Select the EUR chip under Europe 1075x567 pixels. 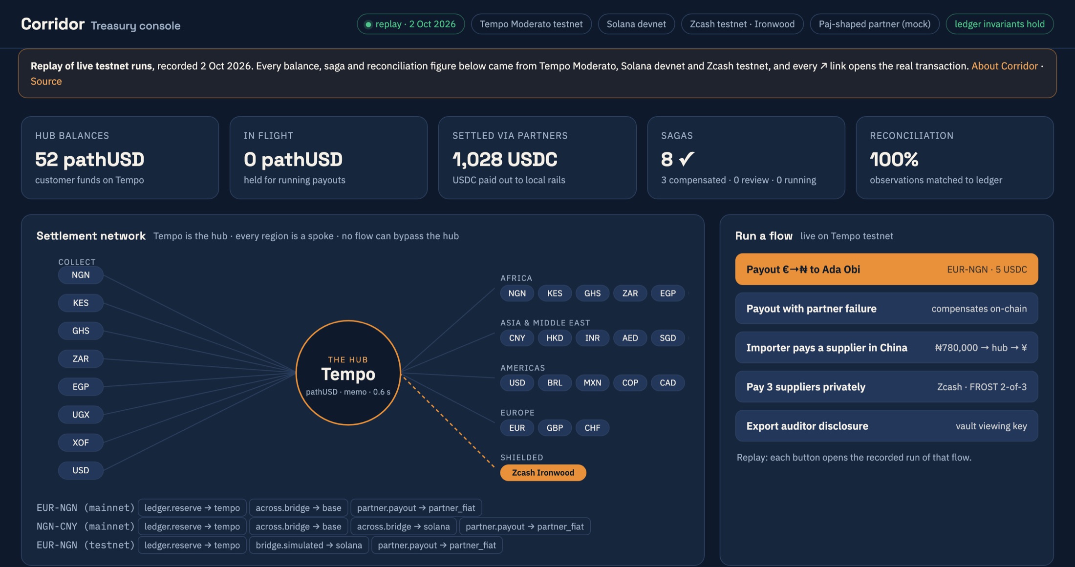[x=517, y=428]
